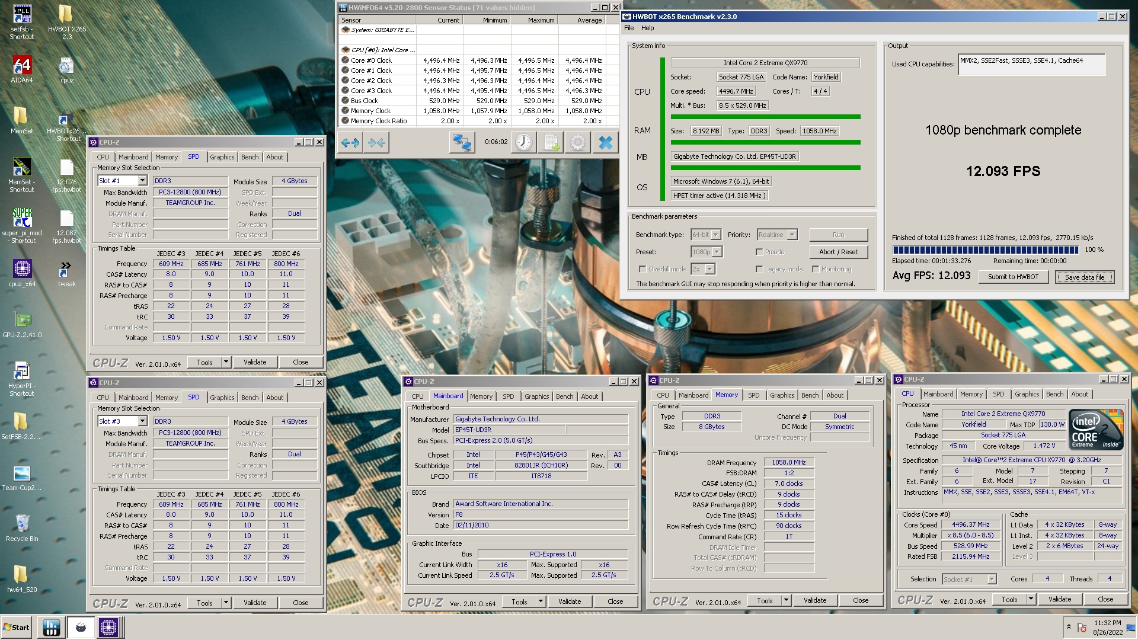This screenshot has width=1138, height=640.
Task: Switch to About tab in CPU tab window
Action: [x=1079, y=394]
